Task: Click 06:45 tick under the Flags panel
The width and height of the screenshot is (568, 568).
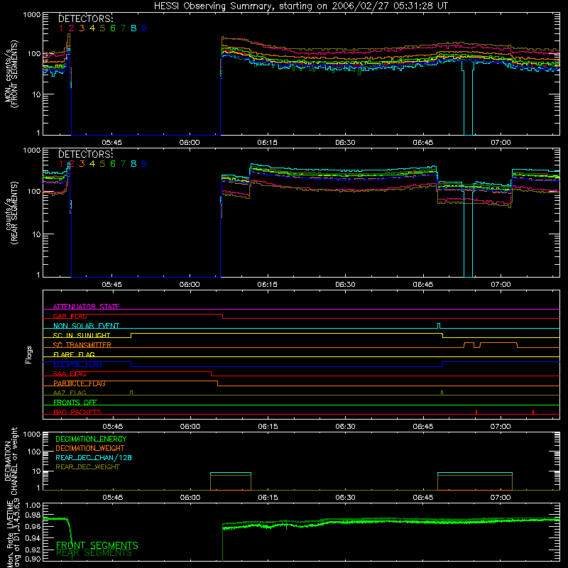Action: pos(422,427)
